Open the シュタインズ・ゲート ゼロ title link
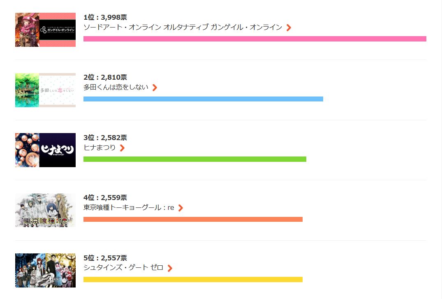The width and height of the screenshot is (442, 299). point(123,268)
